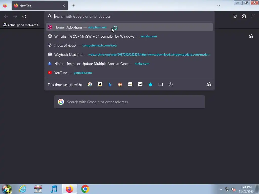Search open tabs using the tab icon
This screenshot has width=259, height=194.
[x=161, y=84]
